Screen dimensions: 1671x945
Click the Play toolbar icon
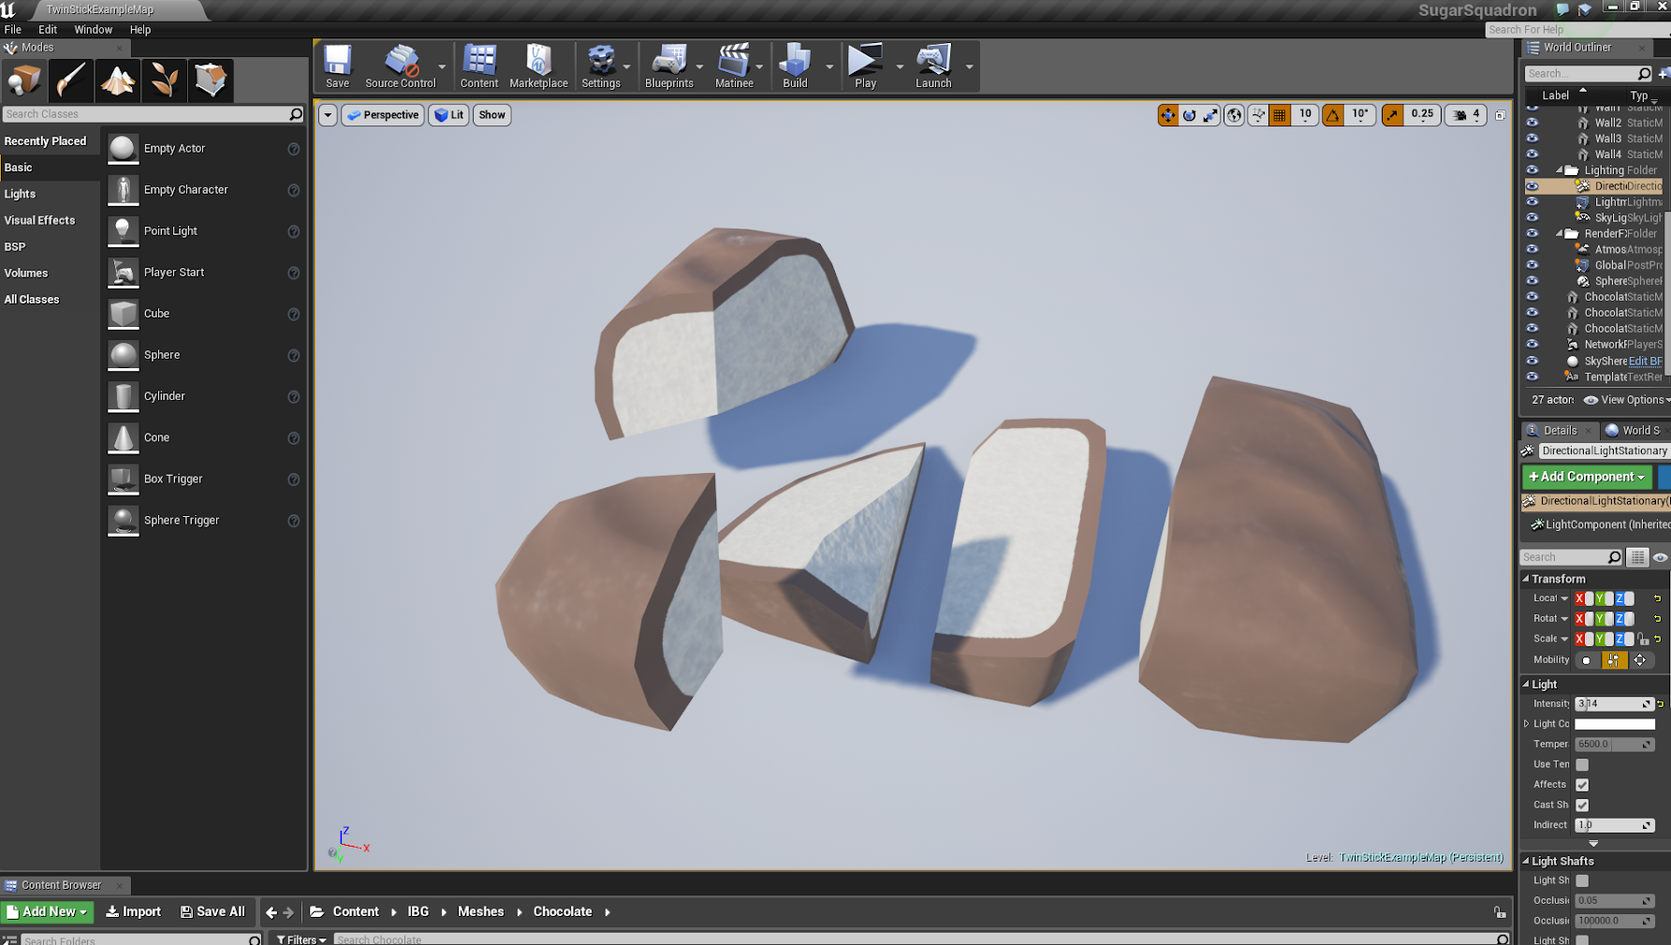click(x=865, y=66)
